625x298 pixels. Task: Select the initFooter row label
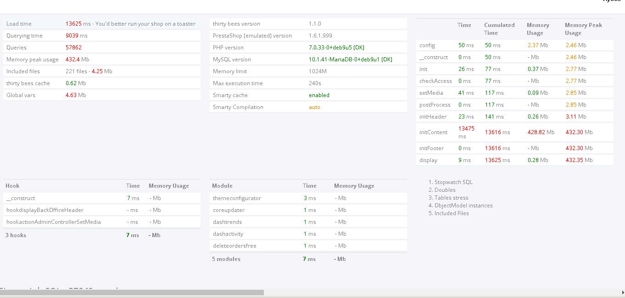pyautogui.click(x=431, y=148)
